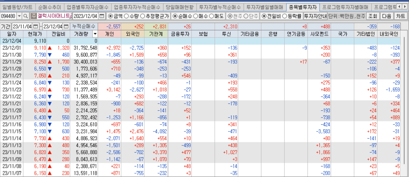
Task: Click the 외국인 column header
Action: [133, 34]
